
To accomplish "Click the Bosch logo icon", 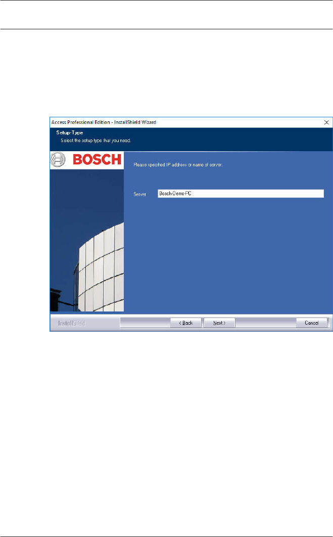I will click(x=58, y=160).
